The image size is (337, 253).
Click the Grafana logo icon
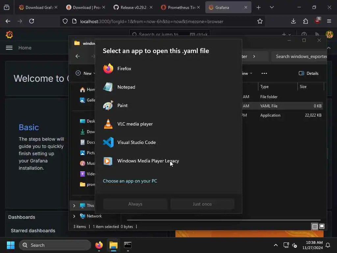(9, 35)
